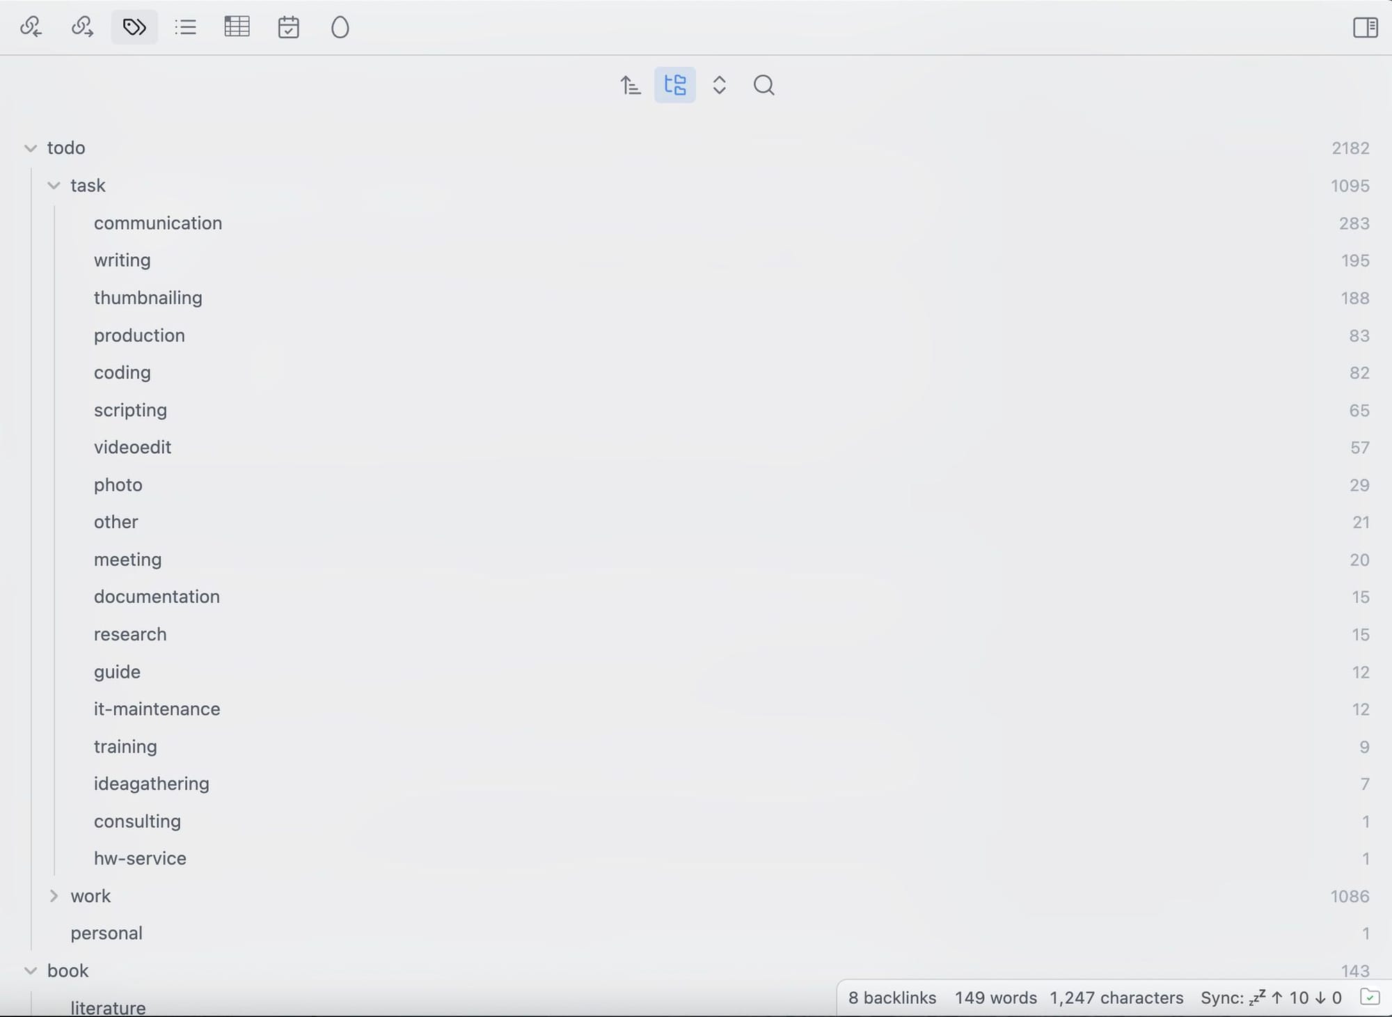Select the videoedit tag
Viewport: 1392px width, 1017px height.
(x=132, y=447)
